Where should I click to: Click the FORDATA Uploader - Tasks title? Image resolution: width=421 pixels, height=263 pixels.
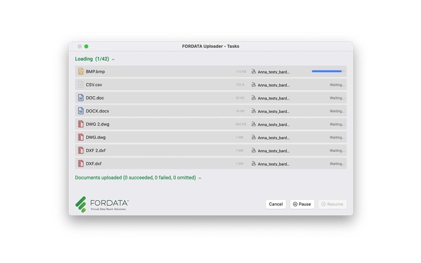(210, 46)
